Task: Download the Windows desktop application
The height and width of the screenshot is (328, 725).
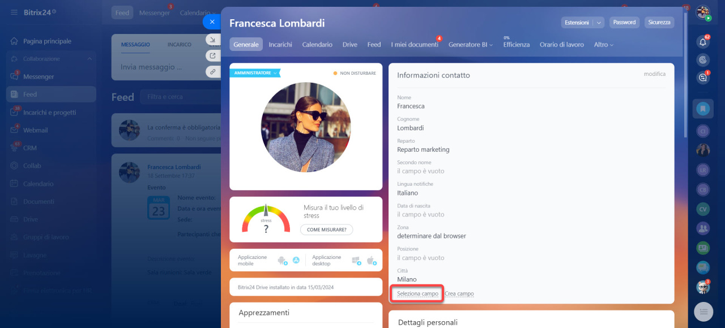Action: pyautogui.click(x=356, y=261)
